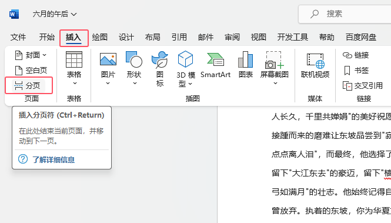Click the 表格 table grid icon
This screenshot has height=223, width=391.
[x=74, y=59]
